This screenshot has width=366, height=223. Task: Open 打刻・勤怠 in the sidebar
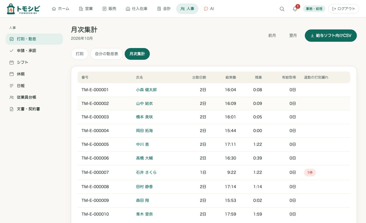point(34,39)
